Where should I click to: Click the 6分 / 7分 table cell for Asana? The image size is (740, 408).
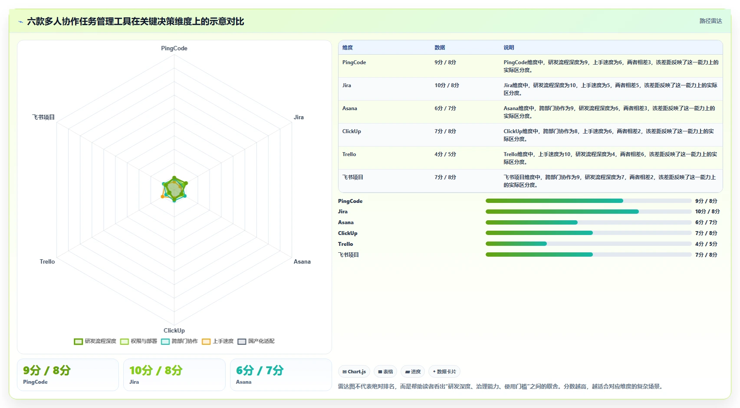(x=445, y=108)
